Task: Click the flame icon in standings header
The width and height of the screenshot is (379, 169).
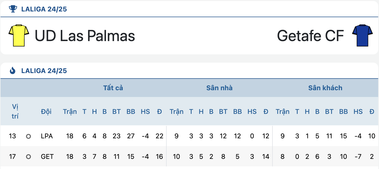Action: [12, 70]
